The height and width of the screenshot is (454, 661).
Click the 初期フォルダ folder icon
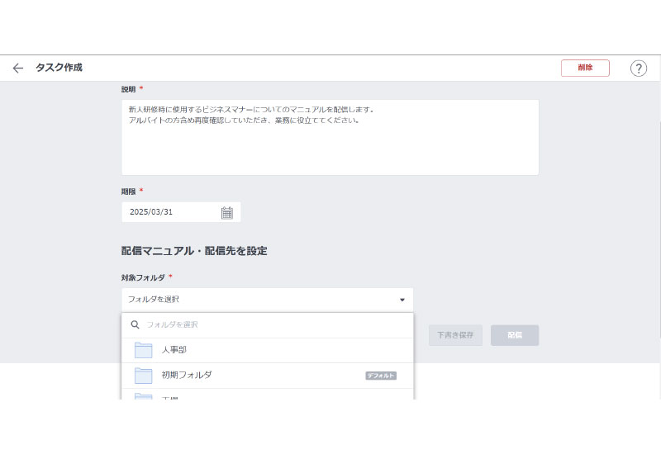pyautogui.click(x=144, y=375)
